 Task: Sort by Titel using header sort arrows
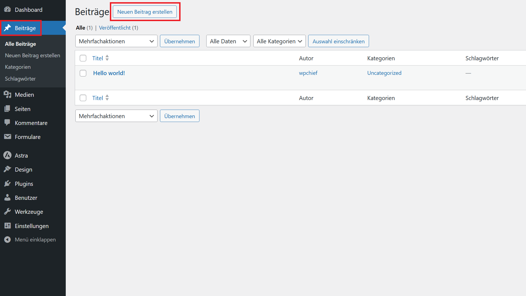point(107,58)
